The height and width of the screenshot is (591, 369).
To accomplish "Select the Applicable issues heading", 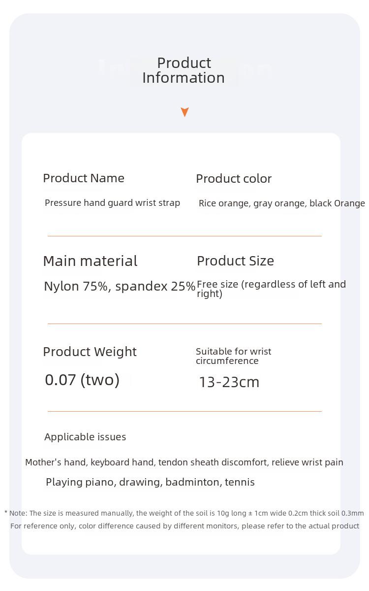I will click(x=85, y=437).
